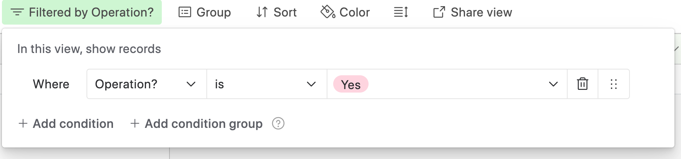Viewport: 681px width, 159px height.
Task: Click the Sort toolbar label
Action: coord(285,12)
